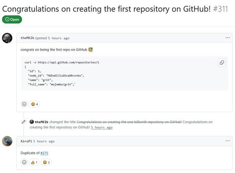Add reaction to theMK2k's original post
The height and width of the screenshot is (173, 235).
(24, 104)
